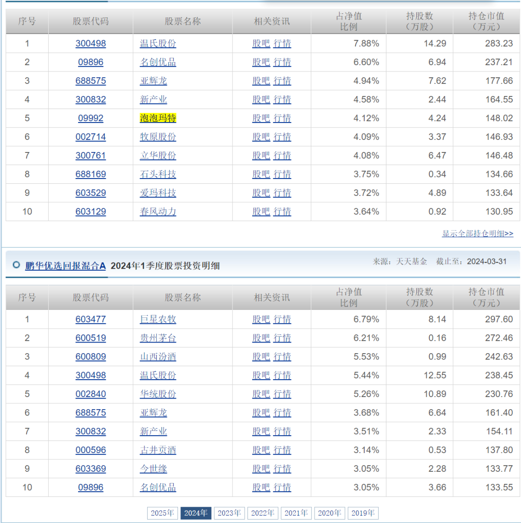Screen dimensions: 521x523
Task: Open stock code 09896 in row 2 of top table
Action: click(x=91, y=62)
